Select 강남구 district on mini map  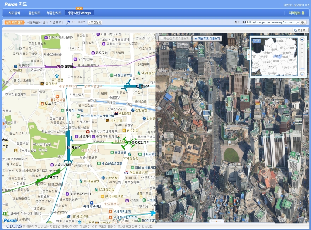286,68
